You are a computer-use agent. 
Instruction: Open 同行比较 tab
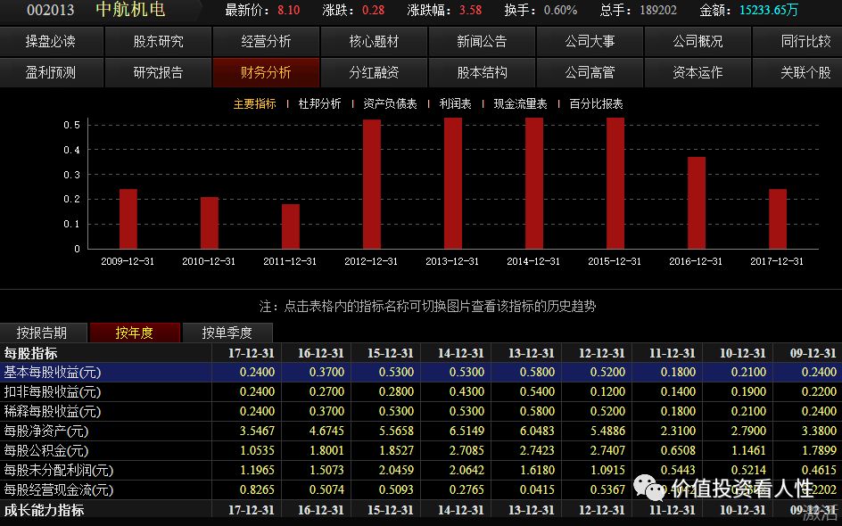point(798,41)
